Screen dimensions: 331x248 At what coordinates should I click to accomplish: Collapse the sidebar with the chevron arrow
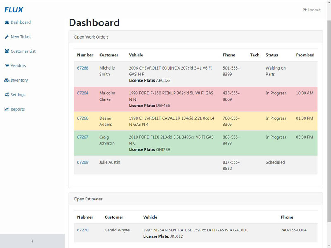click(32, 241)
